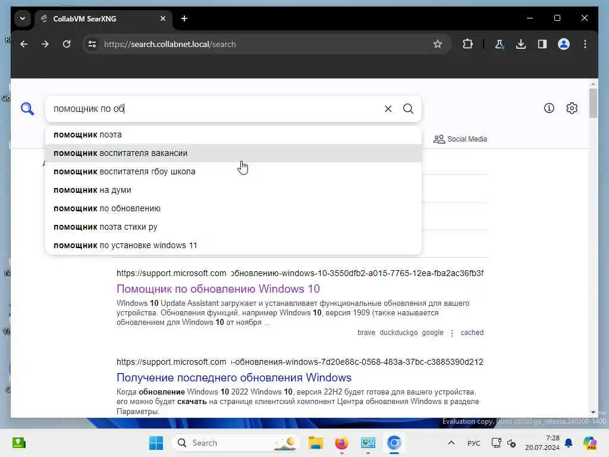Viewport: 609px width, 457px height.
Task: Click the first result's support.microsoft.com URL
Action: click(x=300, y=274)
